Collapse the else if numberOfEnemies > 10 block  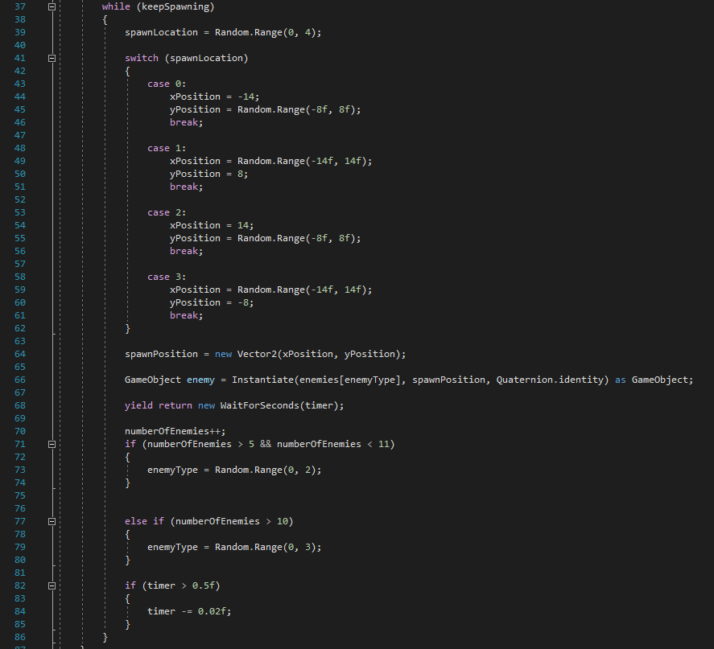52,521
